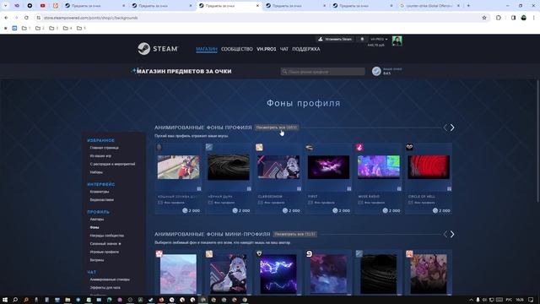Viewport: 540px width, 304px height.
Task: Open the tab search dropdown arrow
Action: (6, 6)
